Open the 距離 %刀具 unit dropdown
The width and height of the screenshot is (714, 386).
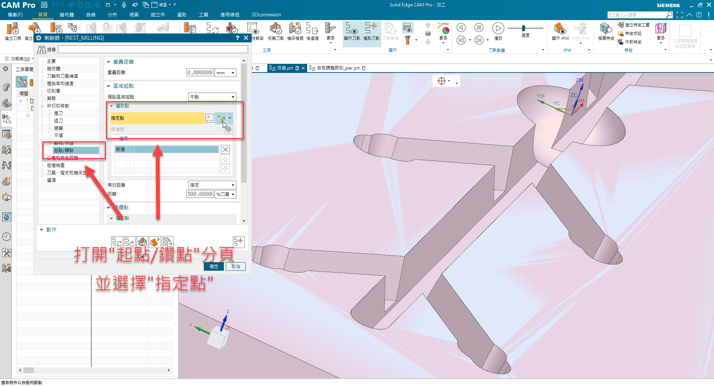click(226, 194)
